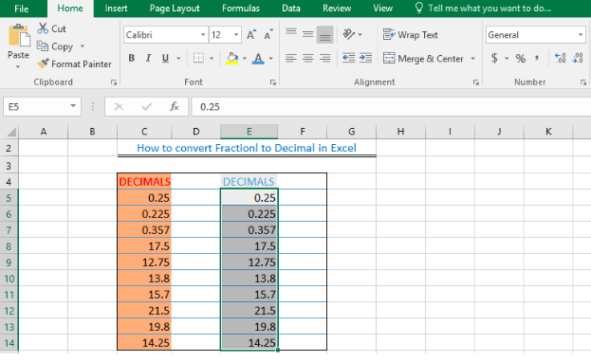
Task: Click the Cut scissors icon
Action: [43, 28]
